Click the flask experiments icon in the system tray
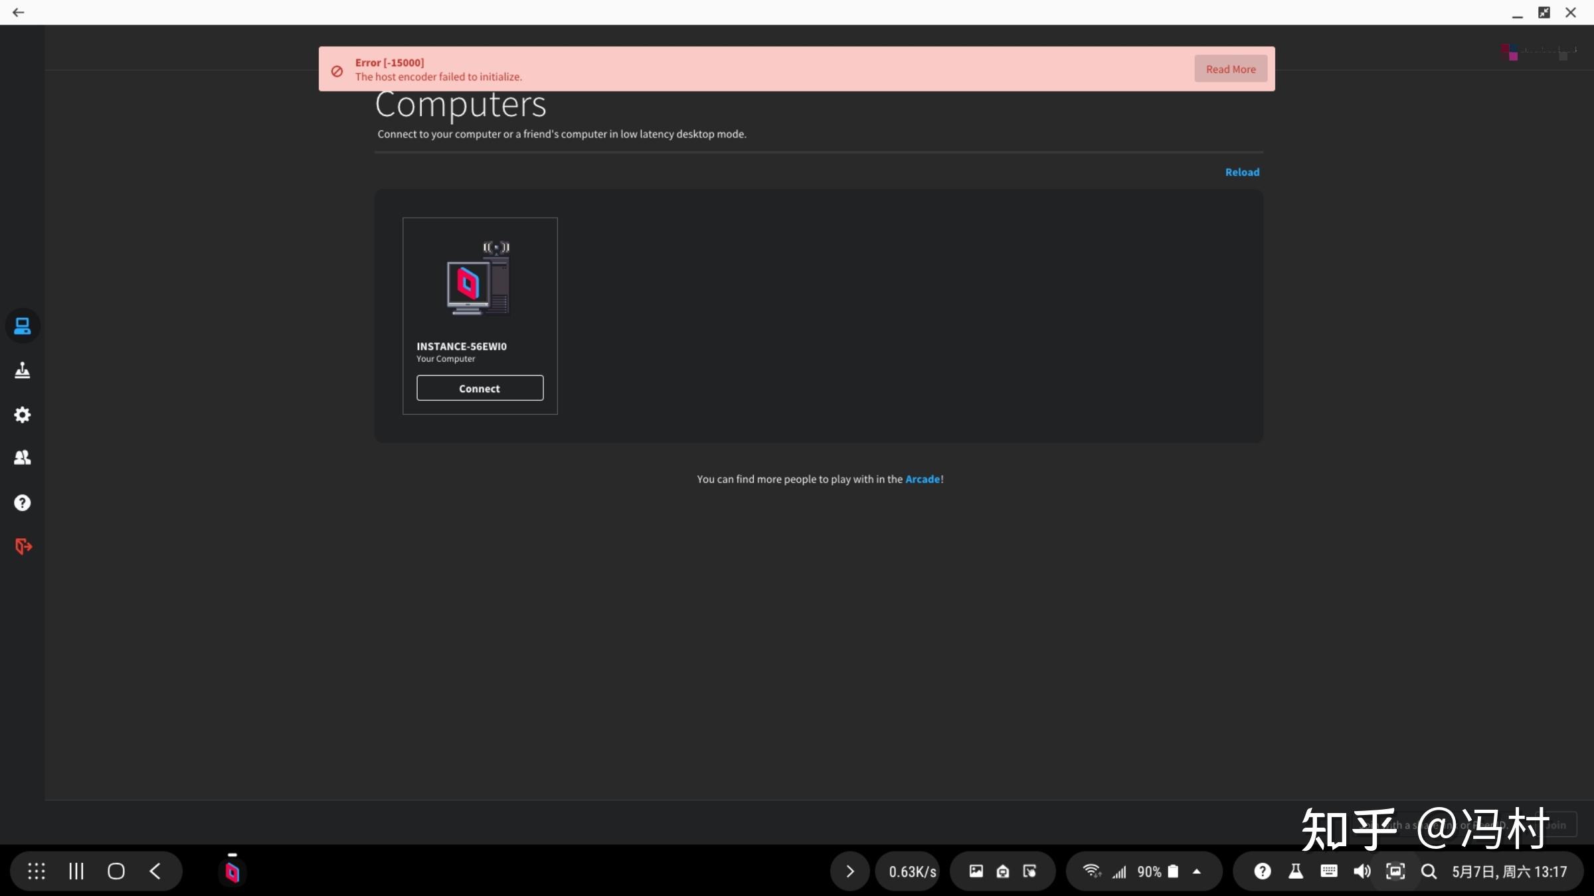 tap(1295, 871)
